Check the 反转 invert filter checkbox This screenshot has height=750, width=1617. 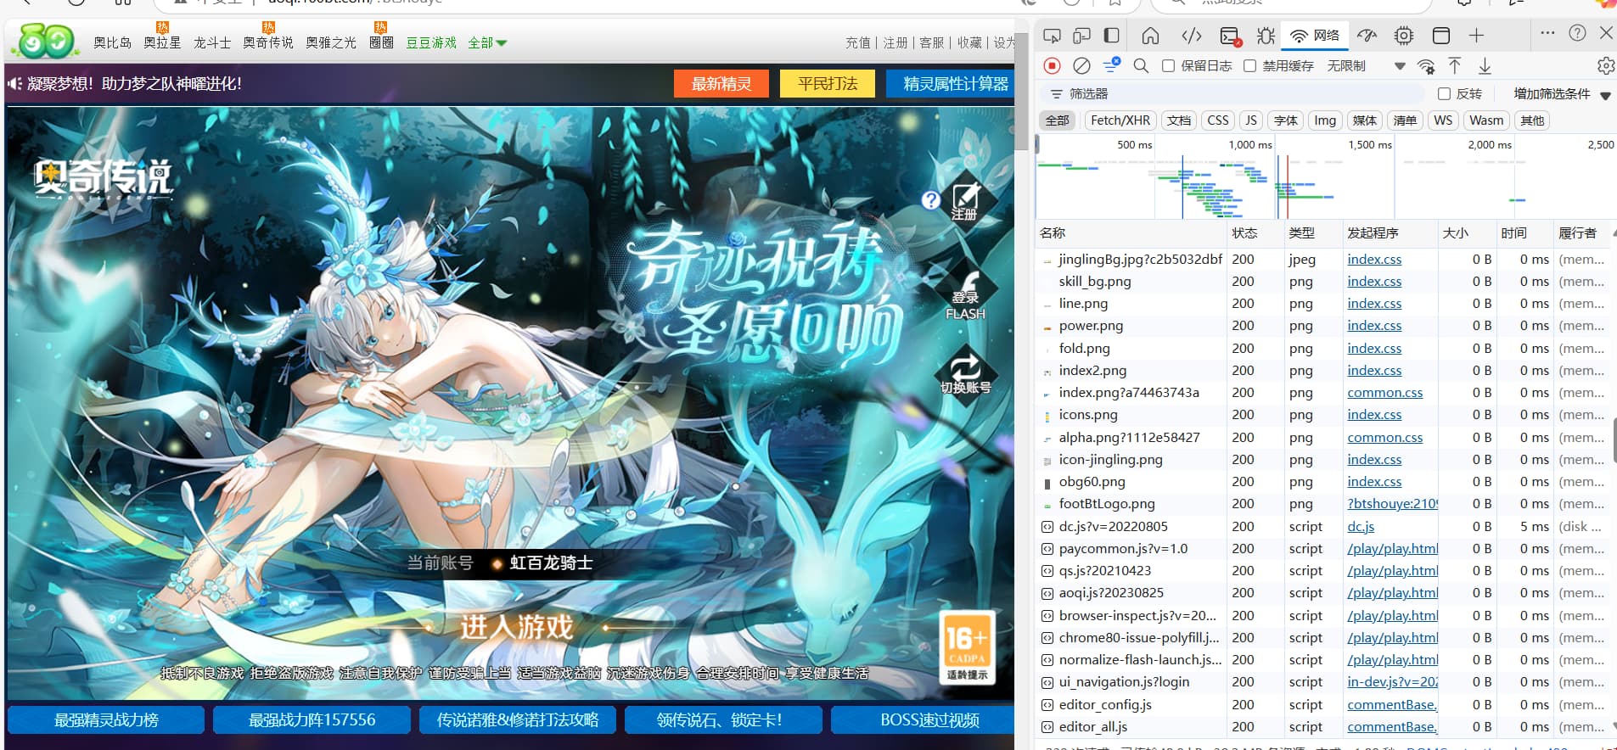coord(1444,93)
